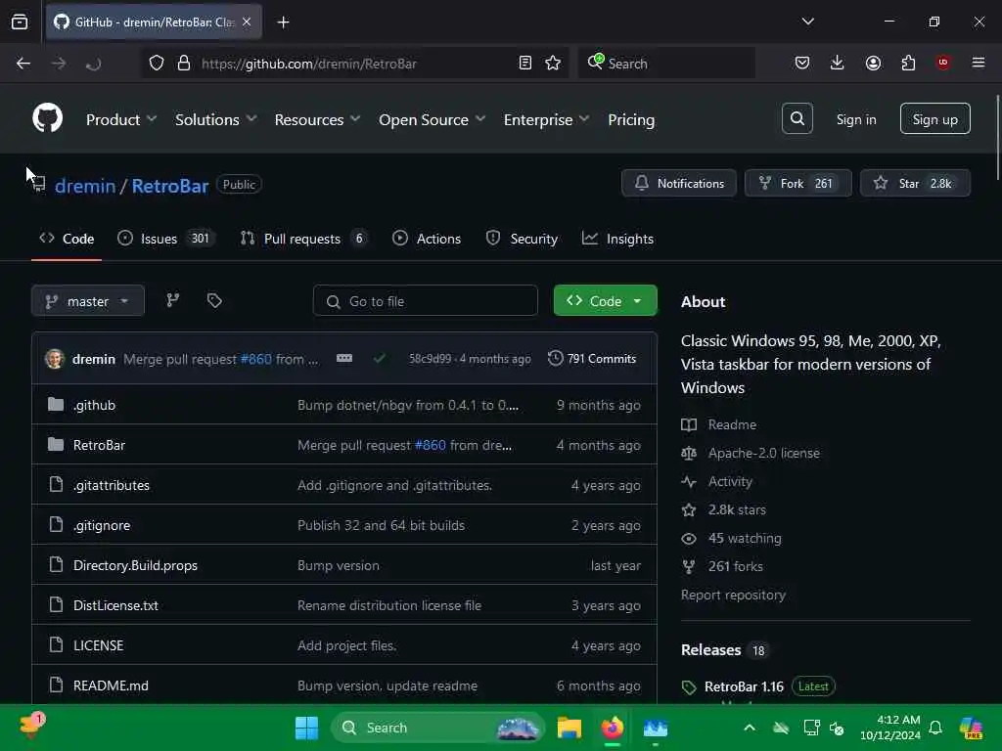Open a new tab with plus button
This screenshot has height=751, width=1002.
pyautogui.click(x=283, y=22)
